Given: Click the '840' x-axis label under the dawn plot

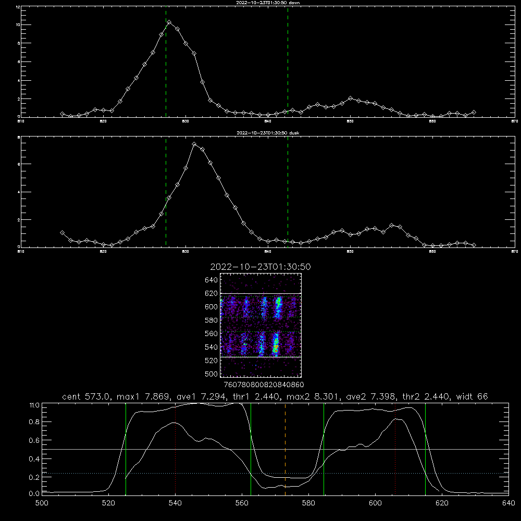Looking at the screenshot, I should (x=268, y=121).
